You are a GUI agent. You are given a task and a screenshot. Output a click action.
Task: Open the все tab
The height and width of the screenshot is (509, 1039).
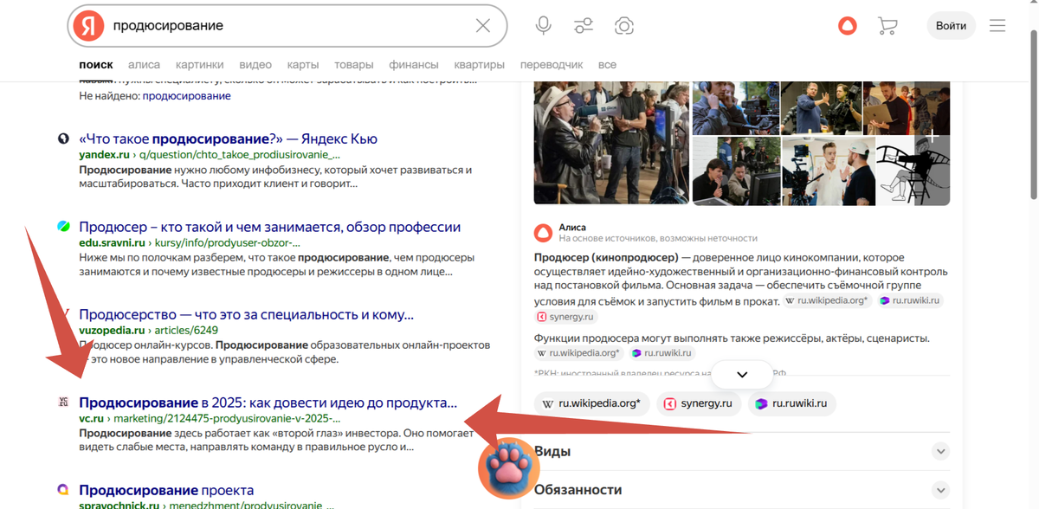point(607,65)
